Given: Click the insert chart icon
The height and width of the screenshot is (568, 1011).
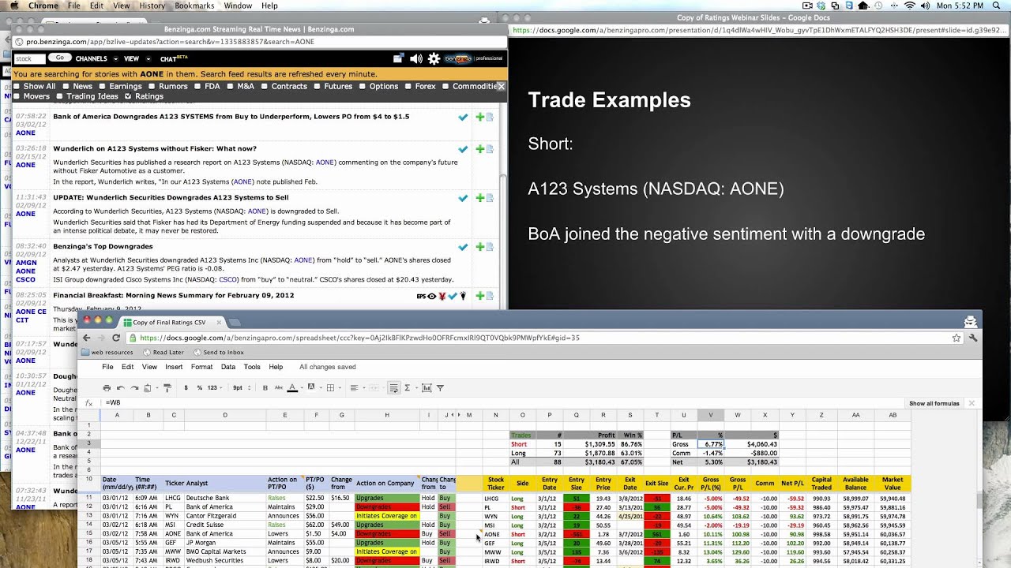Looking at the screenshot, I should [x=427, y=387].
